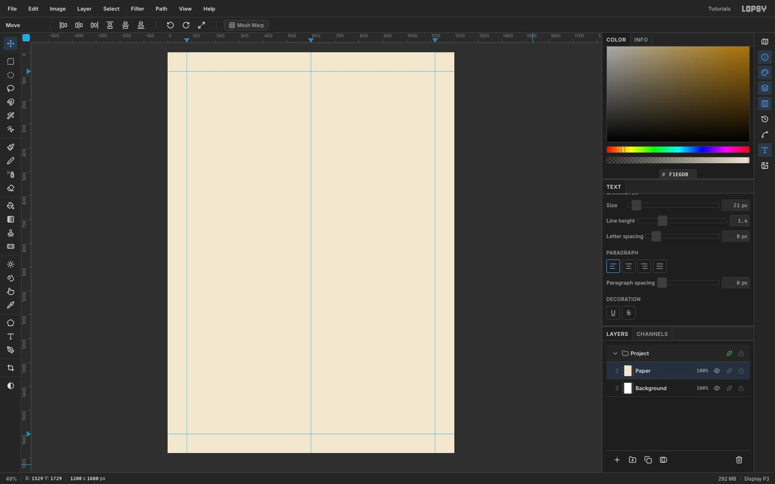Click the text Size slider

(674, 205)
